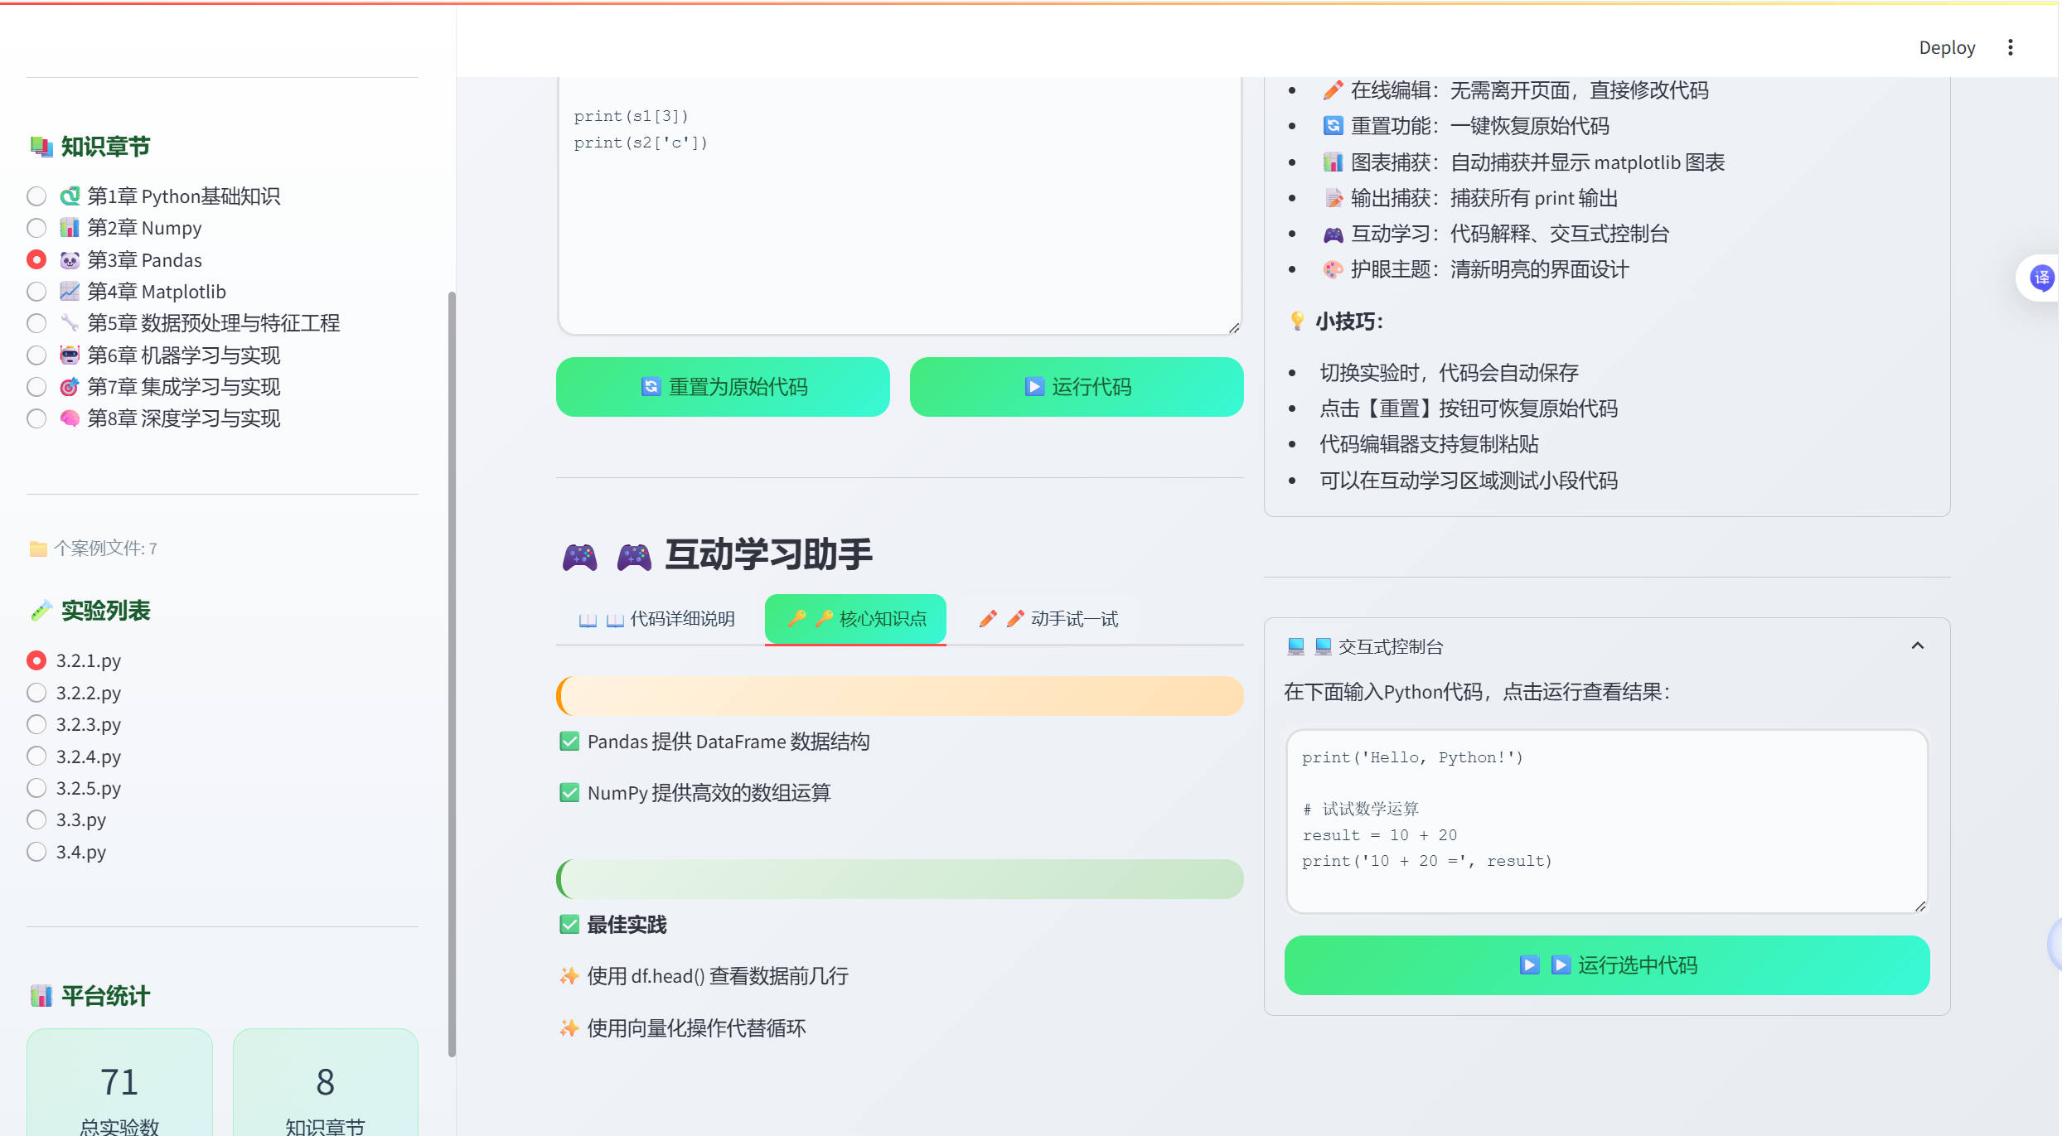
Task: Click into the main code editor textarea
Action: (899, 207)
